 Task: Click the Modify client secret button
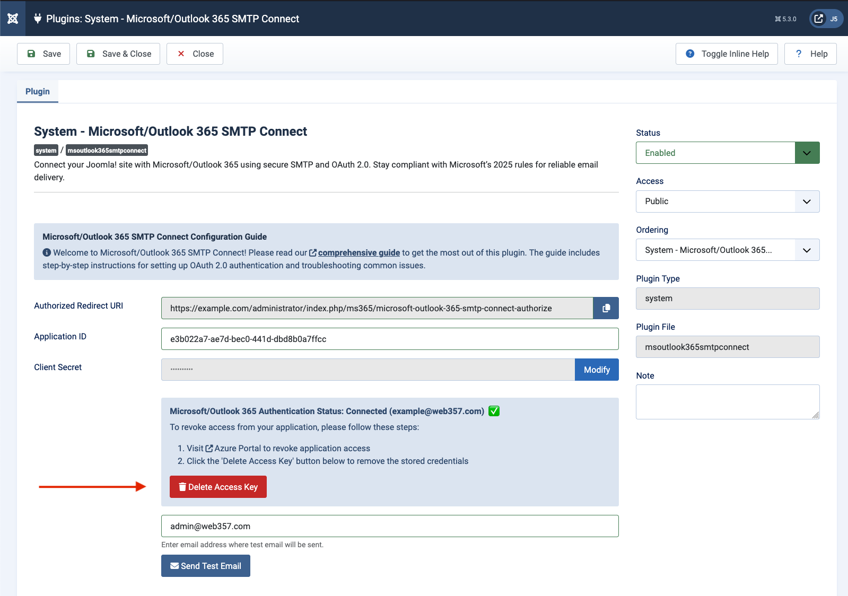(597, 370)
